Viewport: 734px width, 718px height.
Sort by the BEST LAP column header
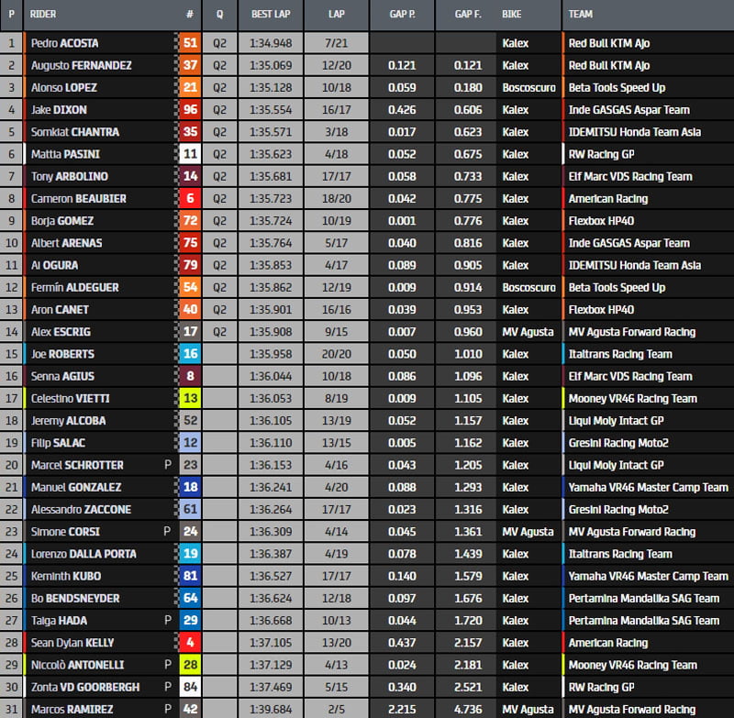tap(271, 15)
